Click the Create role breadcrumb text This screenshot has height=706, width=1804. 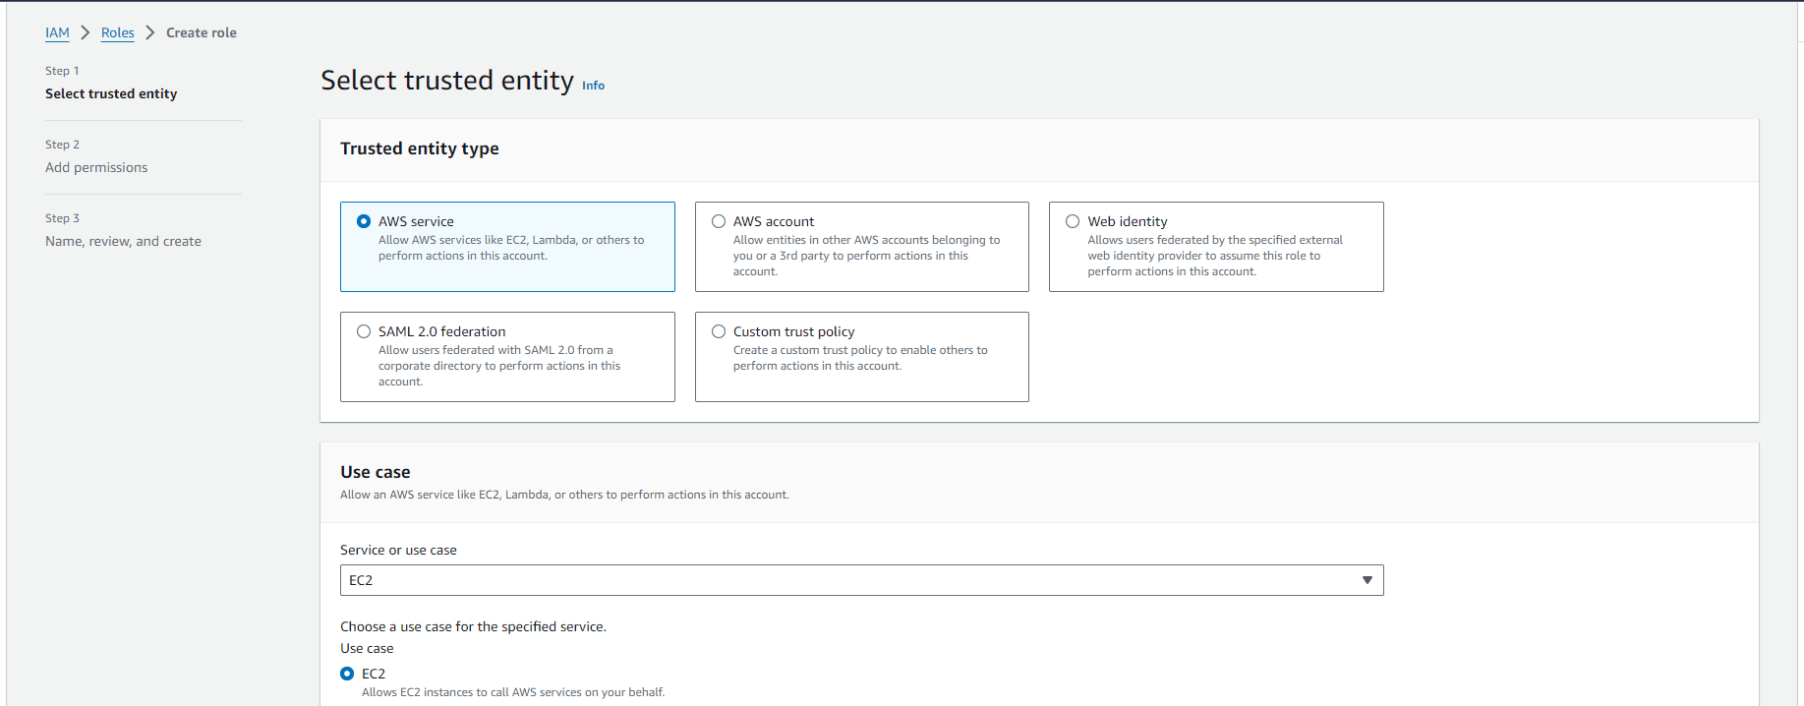202,32
